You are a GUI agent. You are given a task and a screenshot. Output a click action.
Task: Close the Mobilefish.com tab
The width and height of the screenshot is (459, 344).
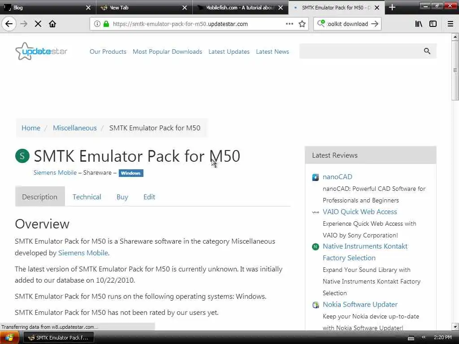tap(281, 8)
